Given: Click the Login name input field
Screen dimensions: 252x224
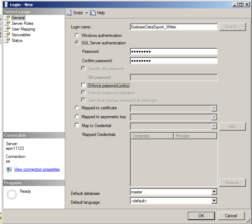Looking at the screenshot, I should (174, 27).
